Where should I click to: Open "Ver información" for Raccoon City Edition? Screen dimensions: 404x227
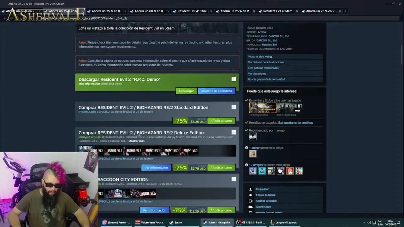154,210
